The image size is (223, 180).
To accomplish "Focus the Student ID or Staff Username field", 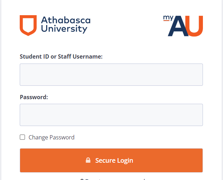I will (x=111, y=74).
